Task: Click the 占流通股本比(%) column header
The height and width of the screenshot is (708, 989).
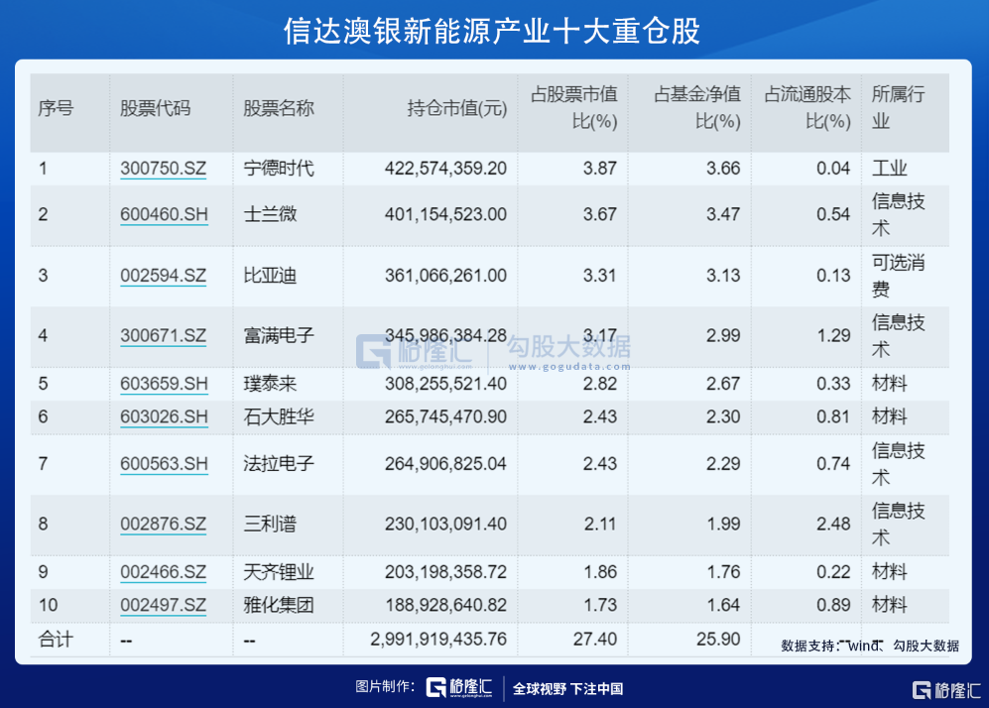Action: (x=807, y=108)
